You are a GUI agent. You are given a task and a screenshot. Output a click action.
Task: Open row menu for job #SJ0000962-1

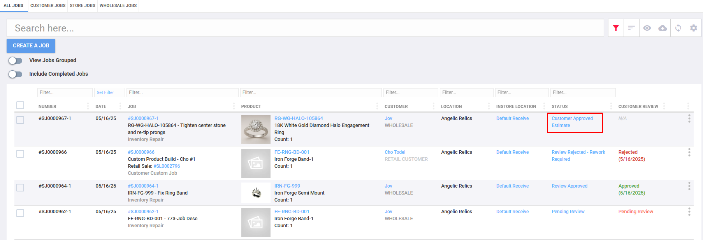pyautogui.click(x=689, y=212)
